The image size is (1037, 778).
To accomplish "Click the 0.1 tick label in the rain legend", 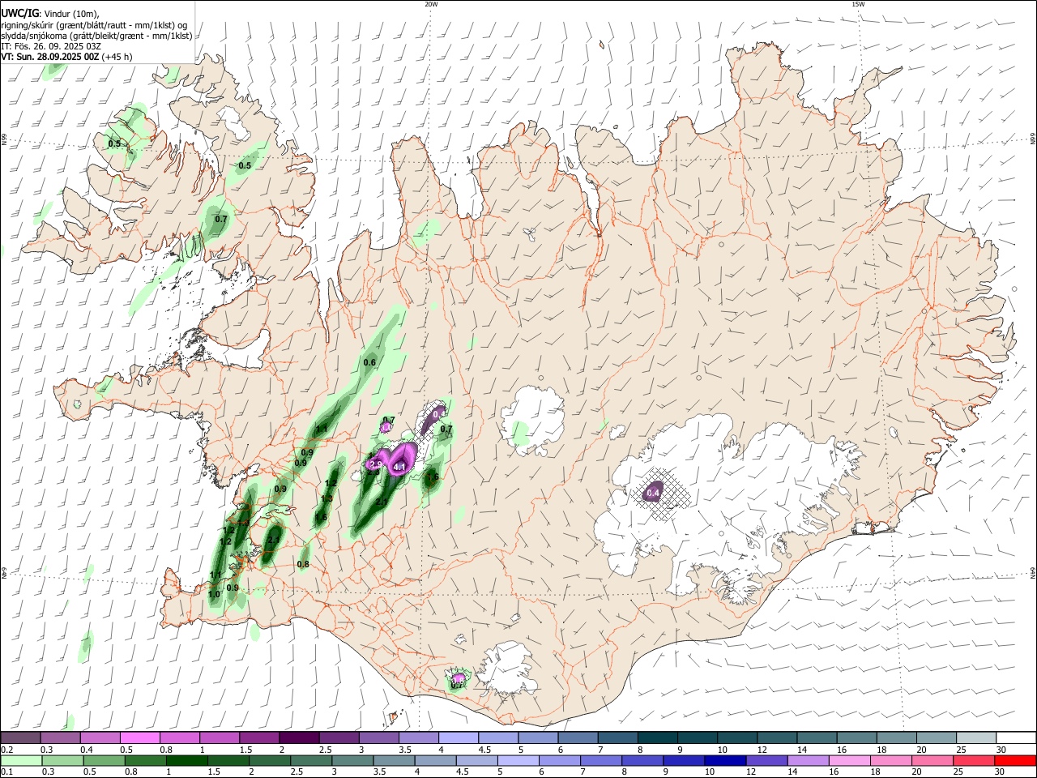I will tap(7, 772).
